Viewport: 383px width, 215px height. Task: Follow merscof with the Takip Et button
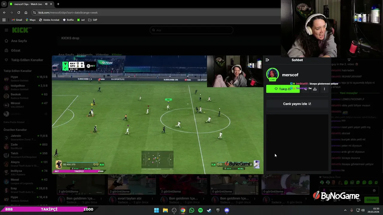283,89
